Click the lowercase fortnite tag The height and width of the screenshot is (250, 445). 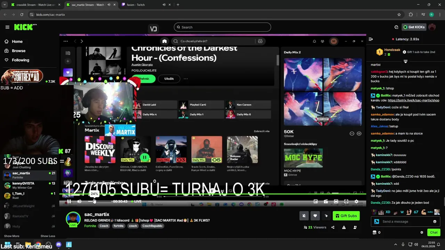(x=119, y=226)
